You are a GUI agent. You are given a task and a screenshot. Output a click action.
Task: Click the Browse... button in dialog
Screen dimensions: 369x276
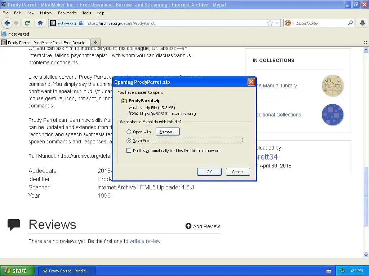167,132
